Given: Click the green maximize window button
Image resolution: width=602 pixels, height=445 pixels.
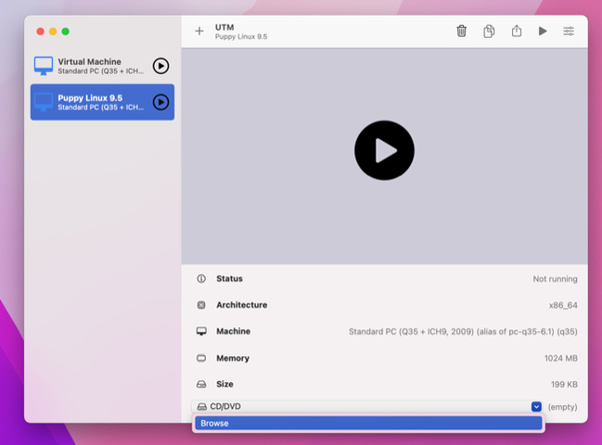Looking at the screenshot, I should [x=66, y=32].
